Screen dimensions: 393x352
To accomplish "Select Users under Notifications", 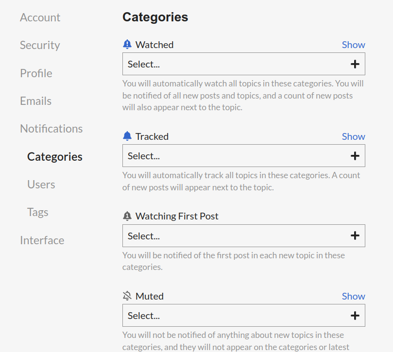I will tap(41, 184).
